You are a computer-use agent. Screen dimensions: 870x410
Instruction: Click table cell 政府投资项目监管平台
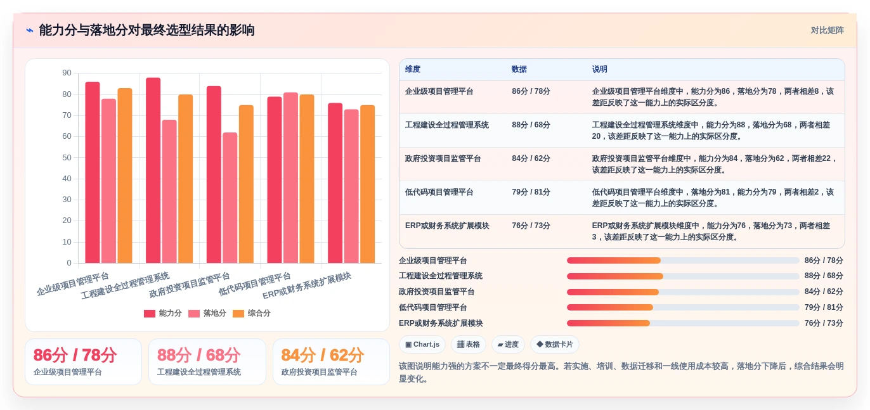coord(443,158)
